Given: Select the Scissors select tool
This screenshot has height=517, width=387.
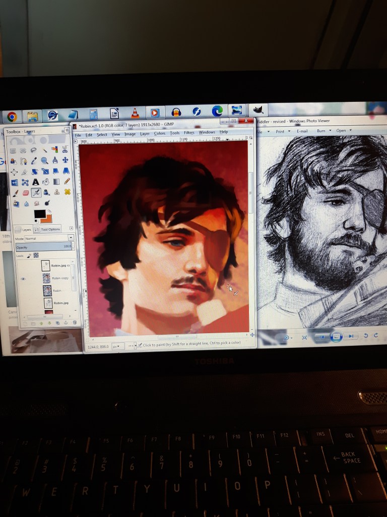Looking at the screenshot, I should (66, 150).
